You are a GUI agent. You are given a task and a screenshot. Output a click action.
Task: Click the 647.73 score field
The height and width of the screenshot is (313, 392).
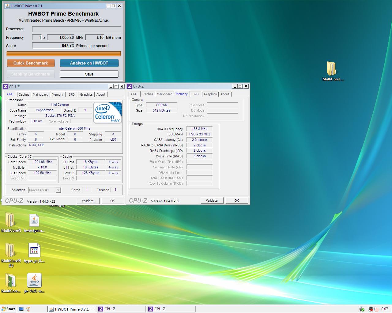pyautogui.click(x=53, y=46)
